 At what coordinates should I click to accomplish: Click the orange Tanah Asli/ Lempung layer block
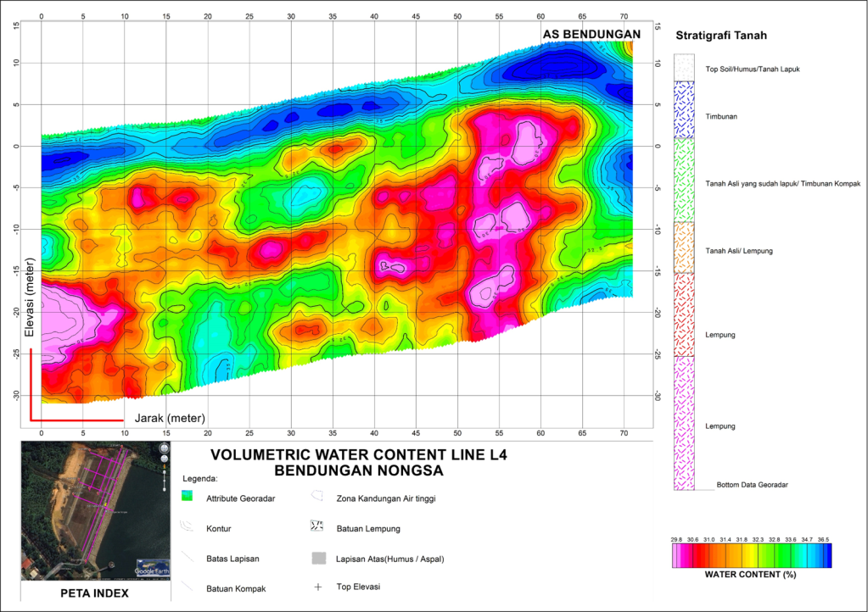684,248
